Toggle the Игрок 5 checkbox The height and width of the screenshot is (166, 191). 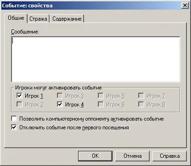[x=101, y=96]
